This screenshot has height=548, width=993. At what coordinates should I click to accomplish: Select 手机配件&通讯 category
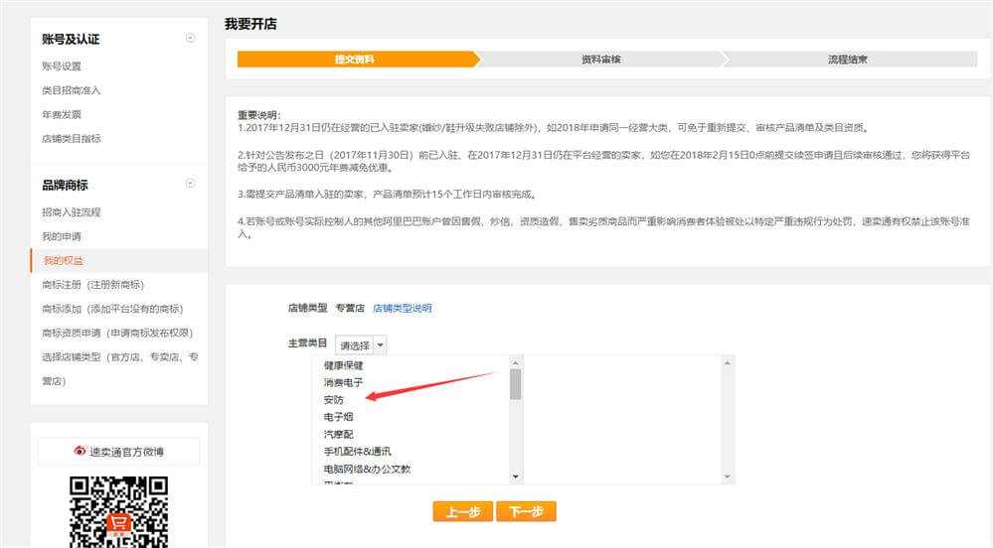tap(357, 452)
